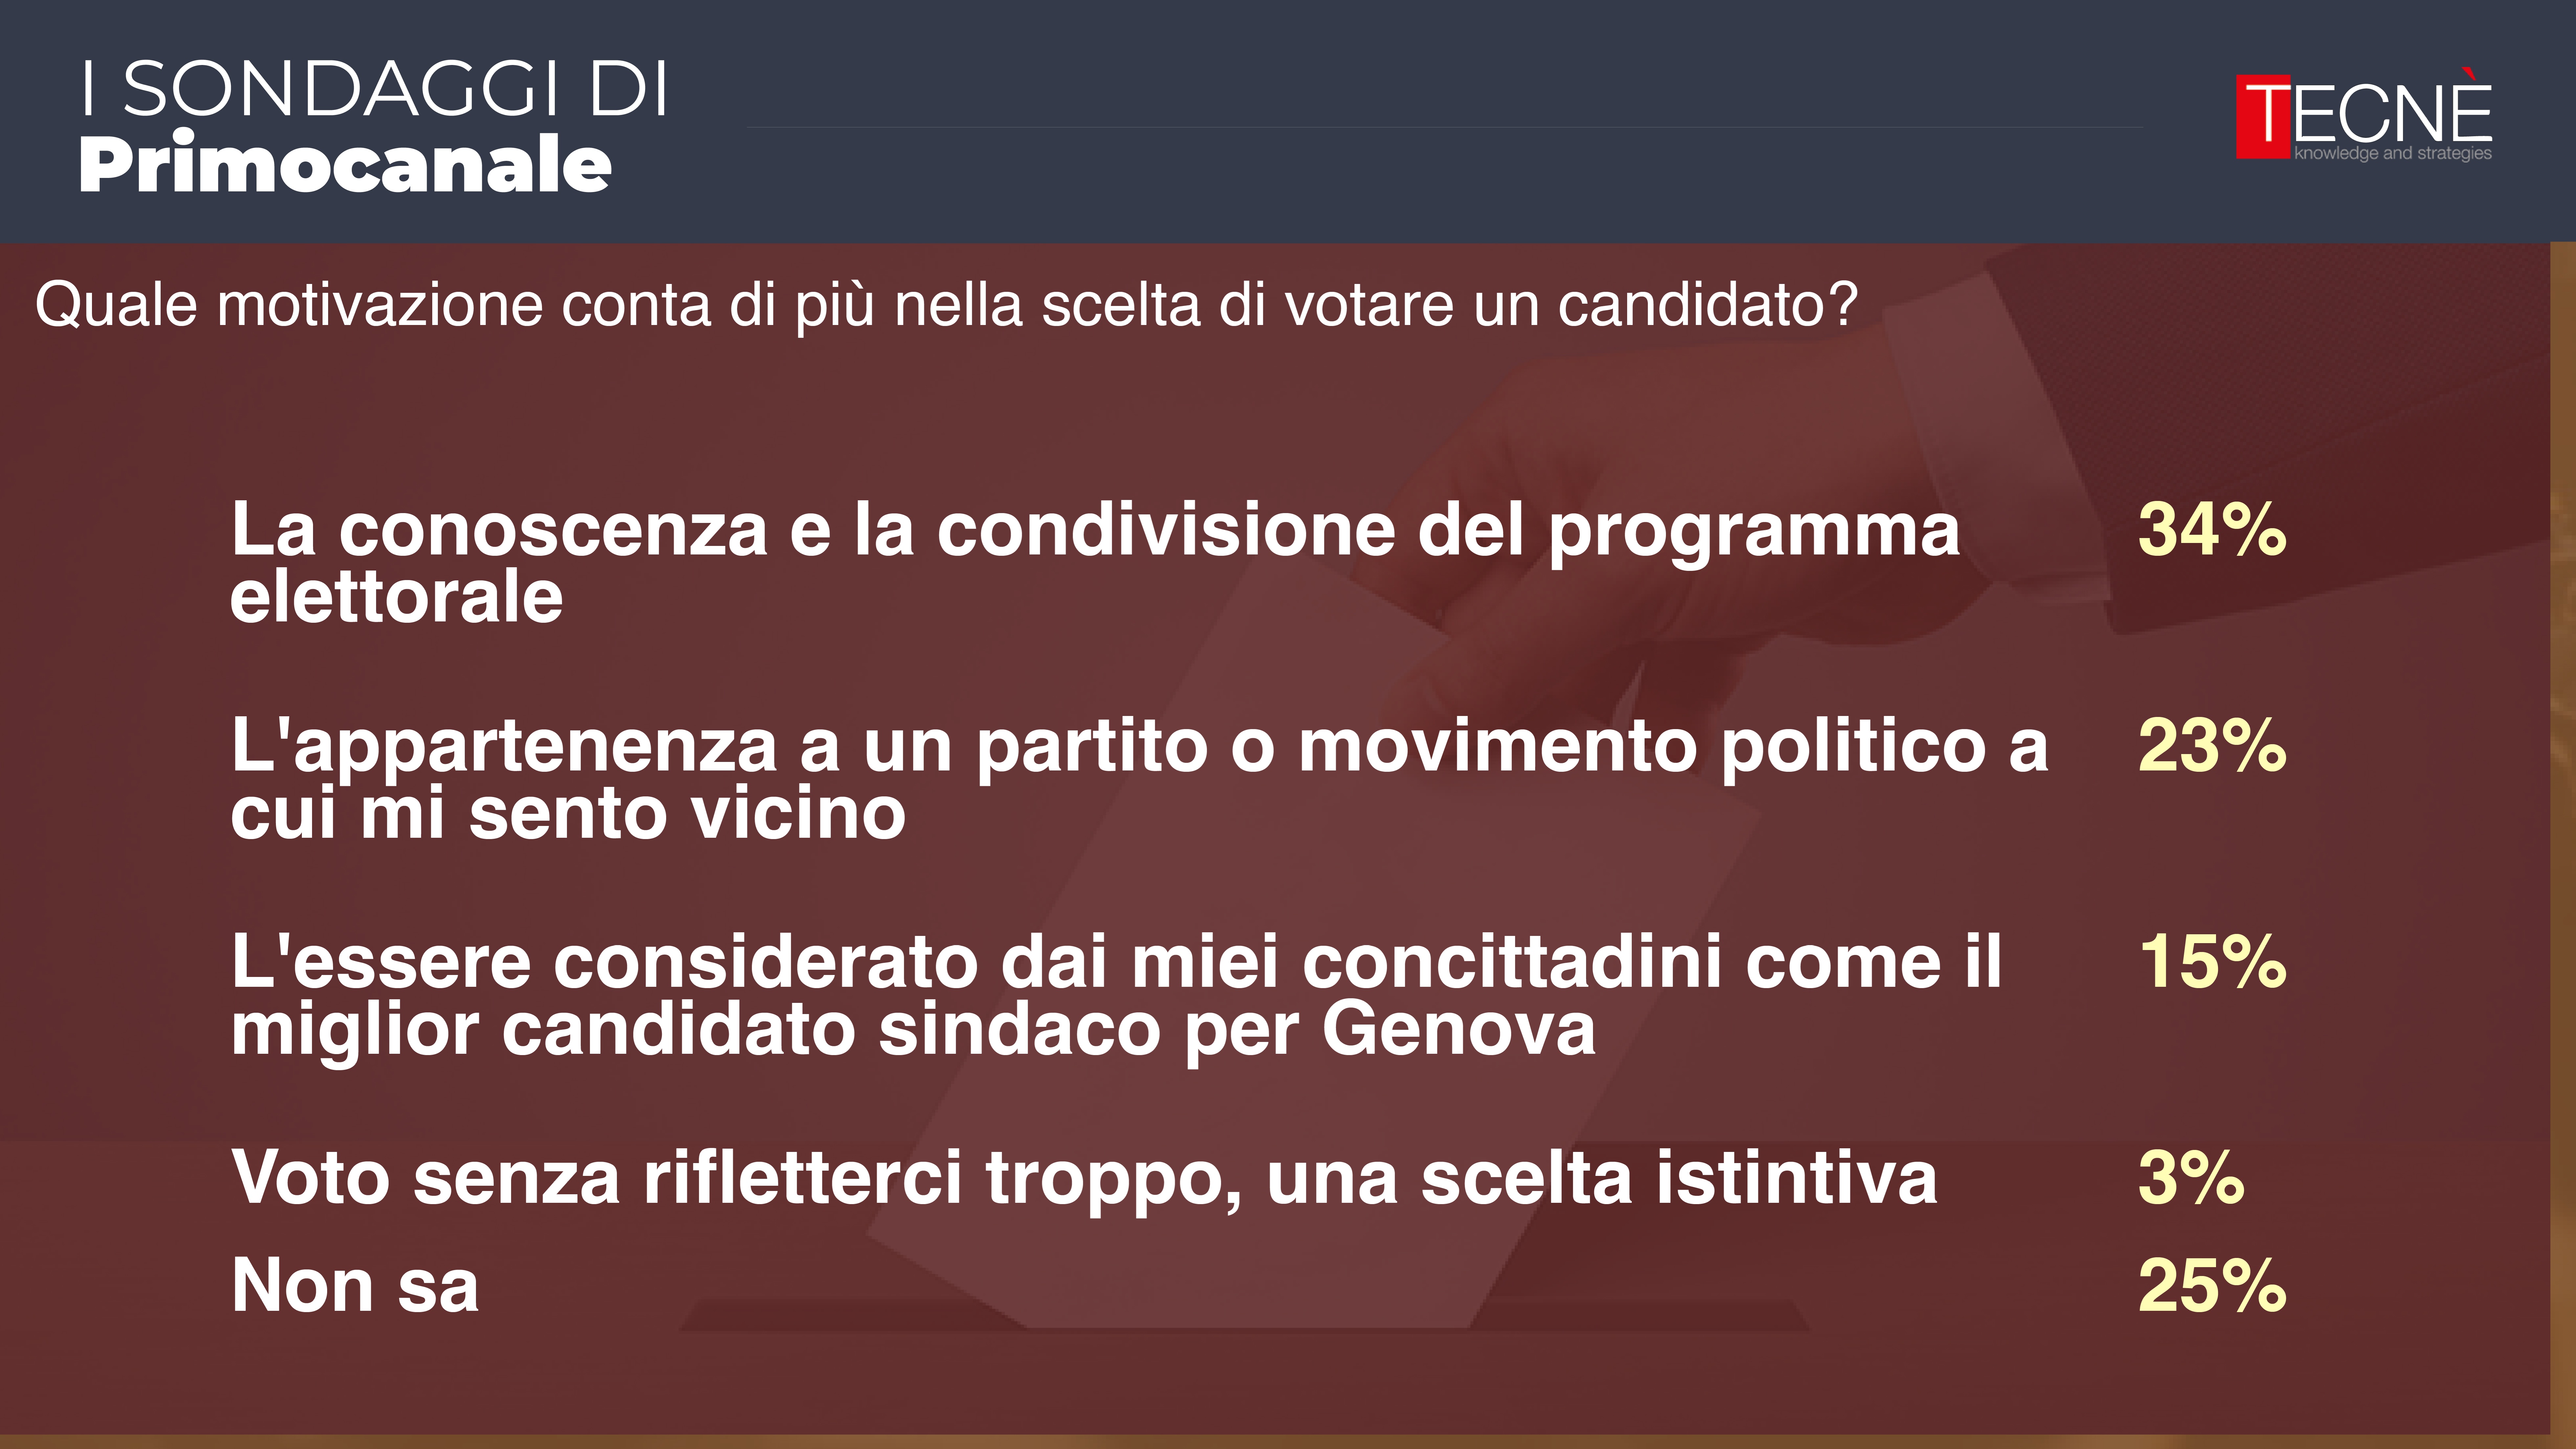Image resolution: width=2576 pixels, height=1449 pixels.
Task: Click the 'cui mi sento vicino' line
Action: [568, 813]
